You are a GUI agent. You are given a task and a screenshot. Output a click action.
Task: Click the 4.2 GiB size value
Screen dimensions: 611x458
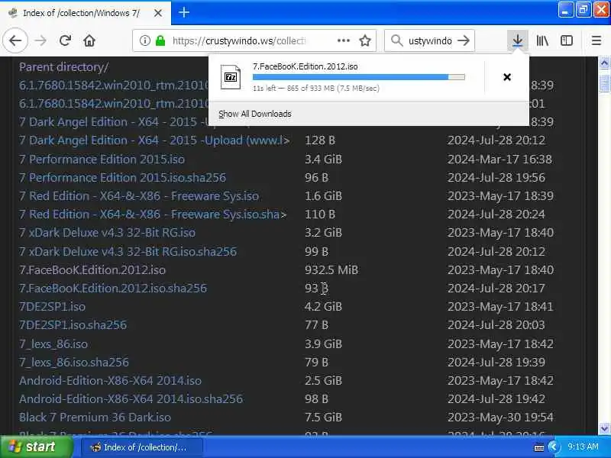pyautogui.click(x=323, y=307)
